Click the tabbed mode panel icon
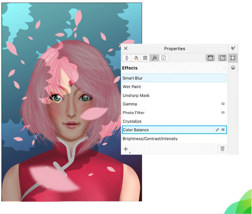The height and width of the screenshot is (214, 252). (222, 58)
